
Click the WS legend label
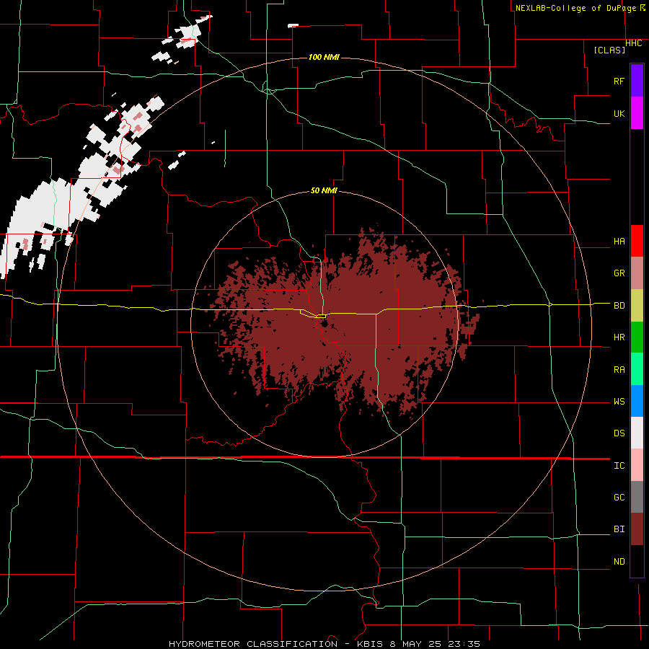(619, 402)
